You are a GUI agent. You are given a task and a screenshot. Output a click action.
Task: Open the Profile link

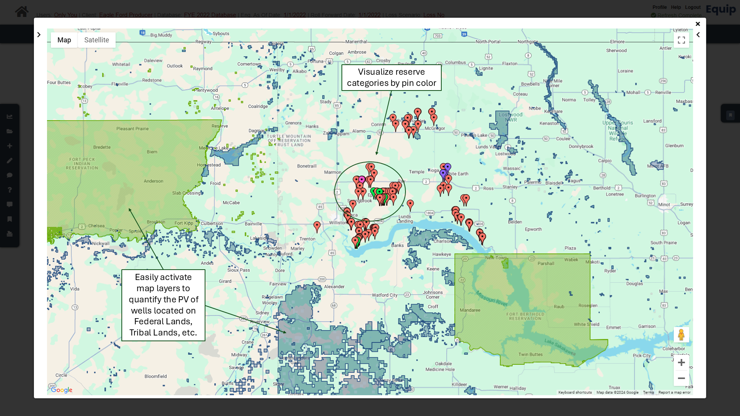click(659, 7)
